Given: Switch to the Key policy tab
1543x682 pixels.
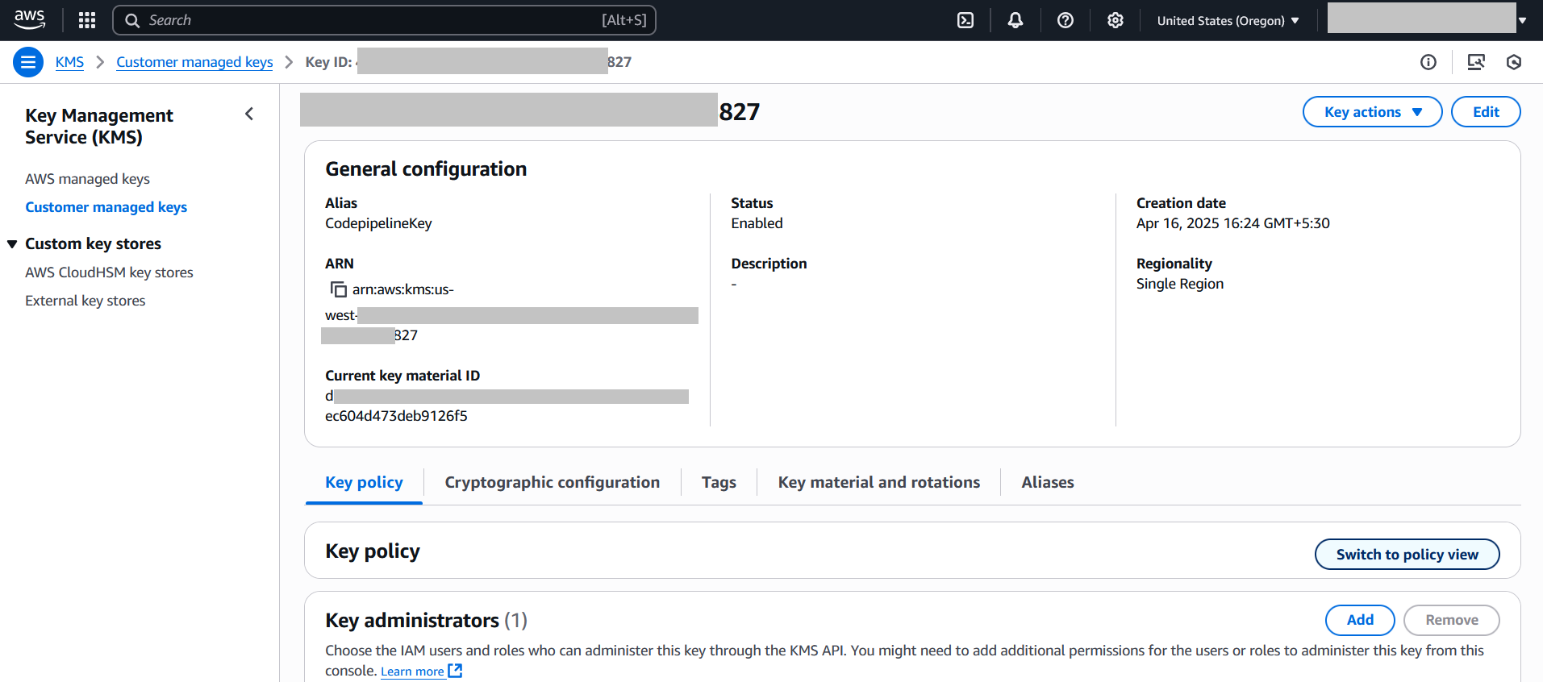Looking at the screenshot, I should (x=364, y=482).
